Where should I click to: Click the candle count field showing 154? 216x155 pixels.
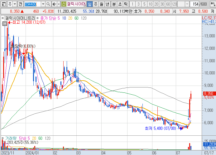coord(194,4)
